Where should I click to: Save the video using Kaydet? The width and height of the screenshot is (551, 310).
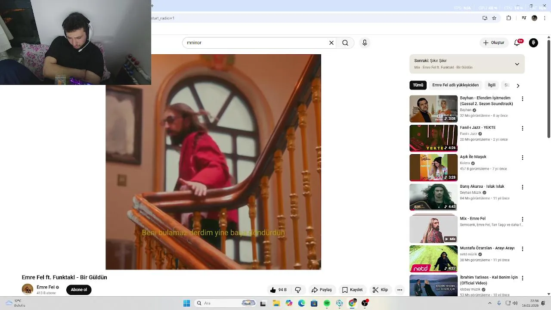click(x=352, y=290)
